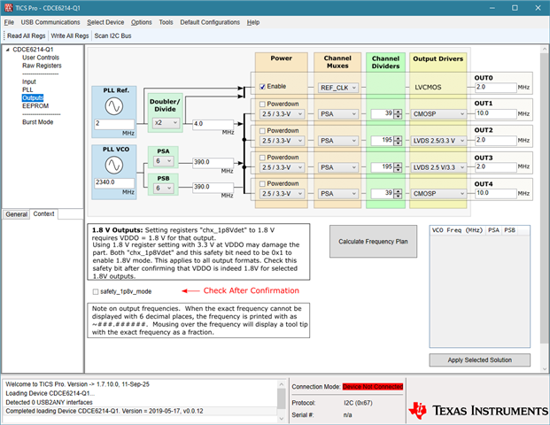The height and width of the screenshot is (425, 550).
Task: Check the OUT1 Powerdown checkbox
Action: 262,104
